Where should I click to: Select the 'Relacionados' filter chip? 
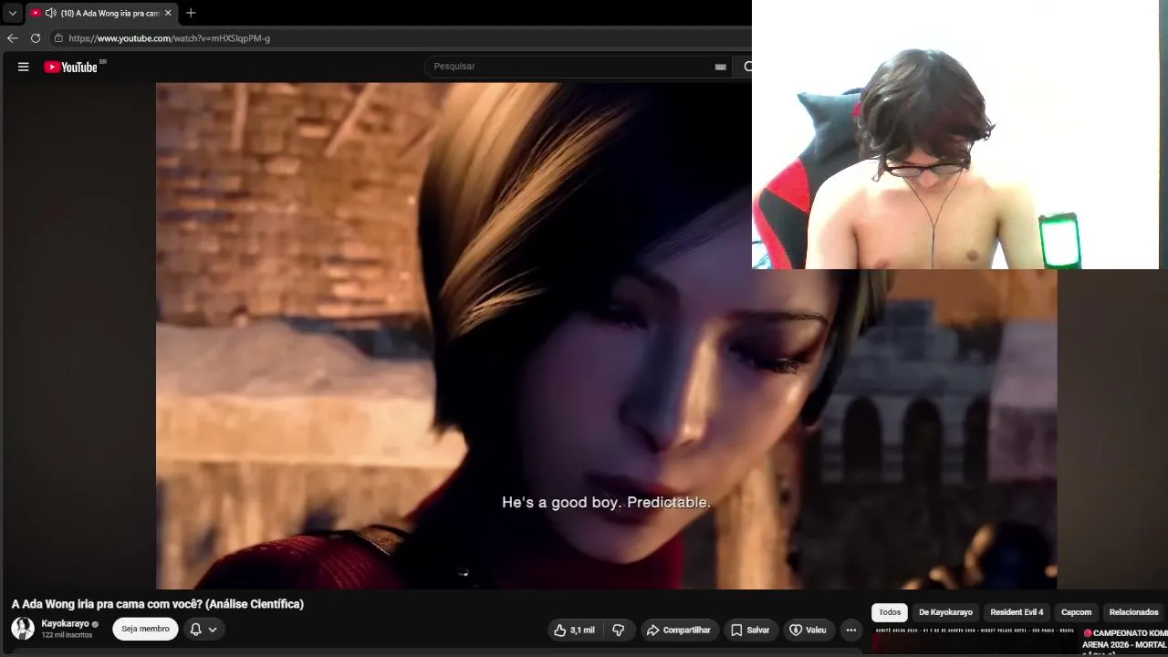coord(1134,612)
